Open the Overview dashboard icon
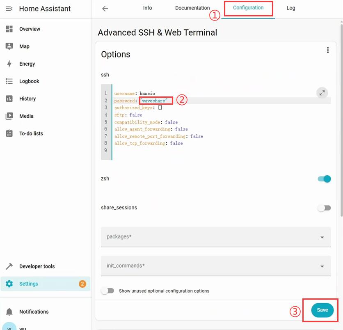Viewport: 343px width, 330px height. 9,29
